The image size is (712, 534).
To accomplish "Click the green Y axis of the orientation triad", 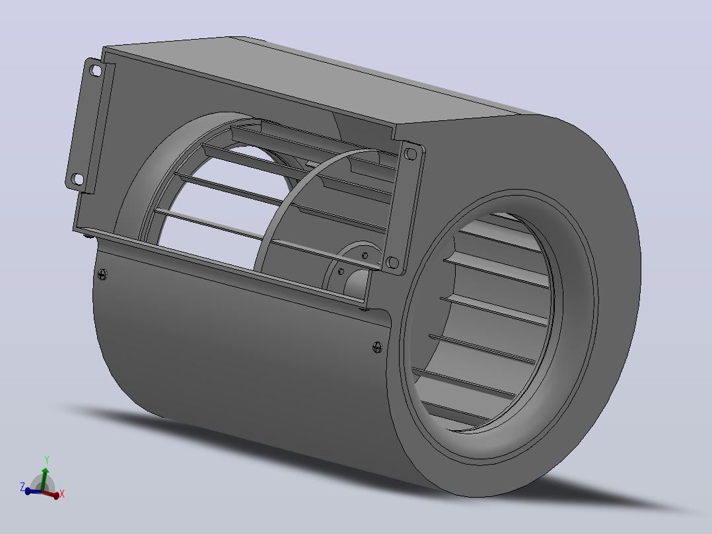I will [44, 479].
